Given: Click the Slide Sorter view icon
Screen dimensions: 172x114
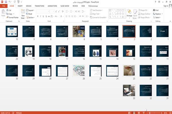Looking at the screenshot, I should click(134, 113).
